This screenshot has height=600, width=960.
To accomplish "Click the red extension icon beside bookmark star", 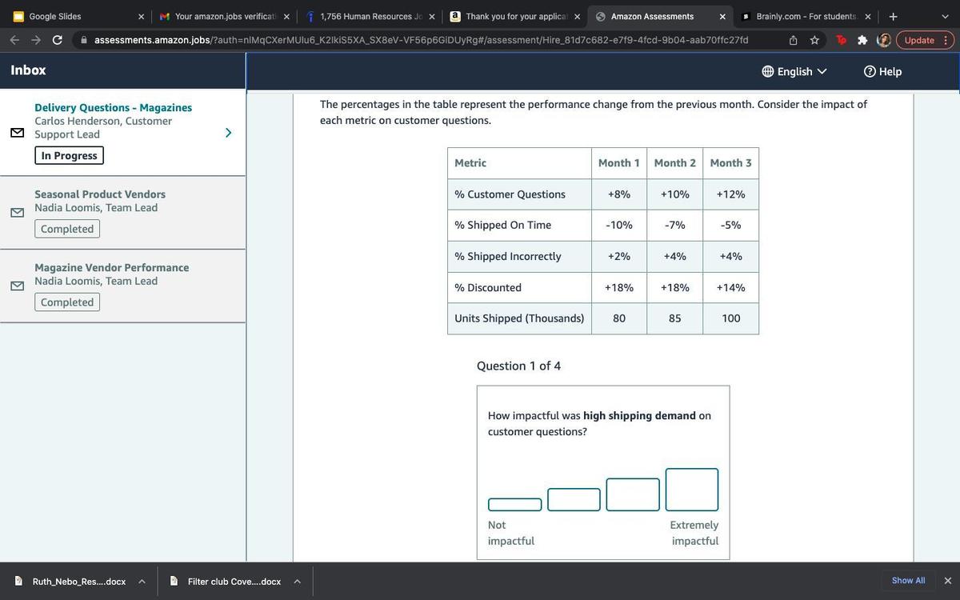I will (841, 40).
